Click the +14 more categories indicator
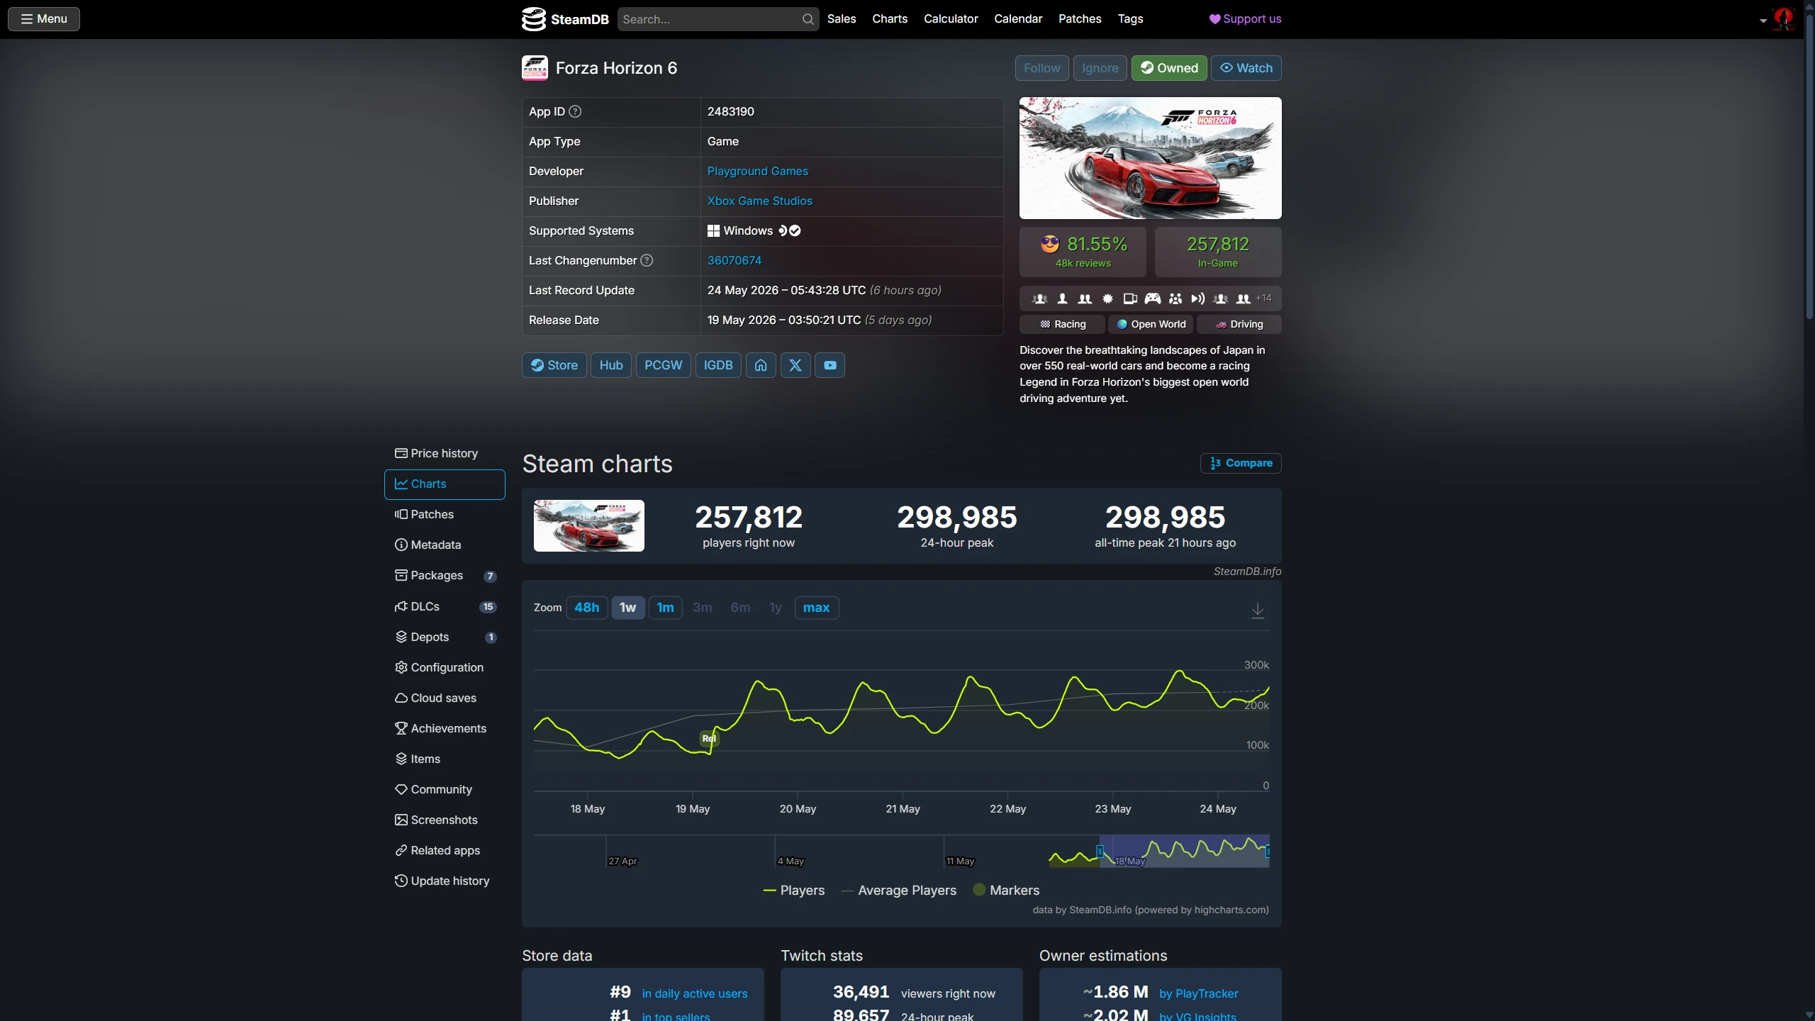Viewport: 1815px width, 1021px height. [1264, 298]
